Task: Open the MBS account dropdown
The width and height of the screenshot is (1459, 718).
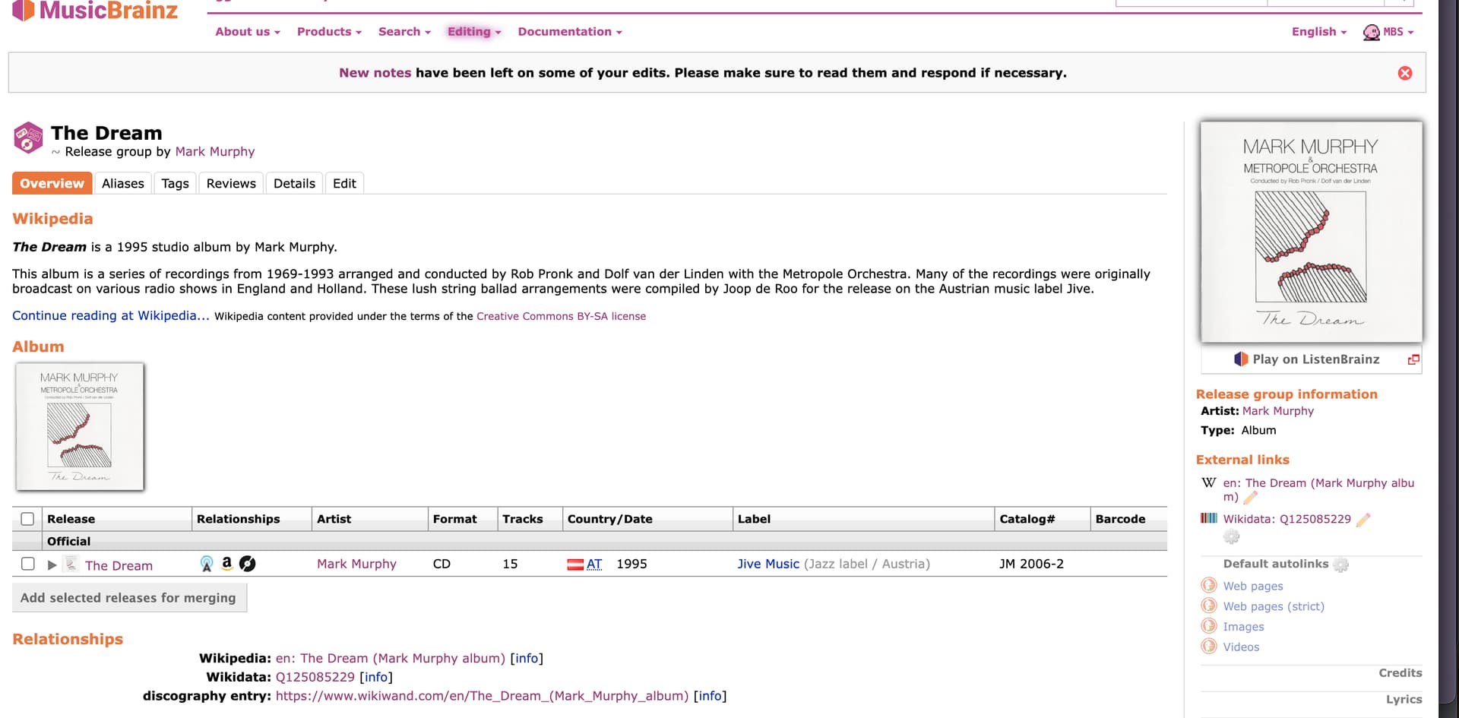Action: point(1398,32)
